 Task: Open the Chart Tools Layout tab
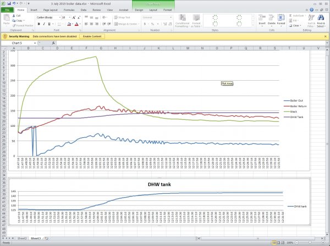153,10
